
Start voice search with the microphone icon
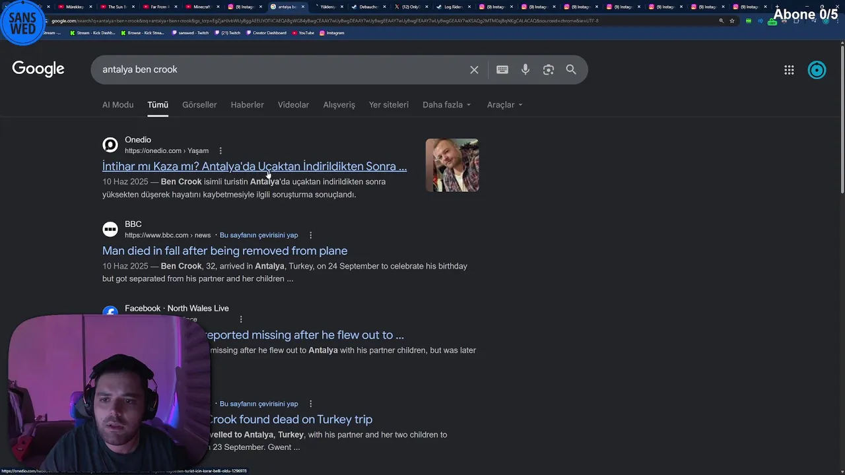[525, 69]
